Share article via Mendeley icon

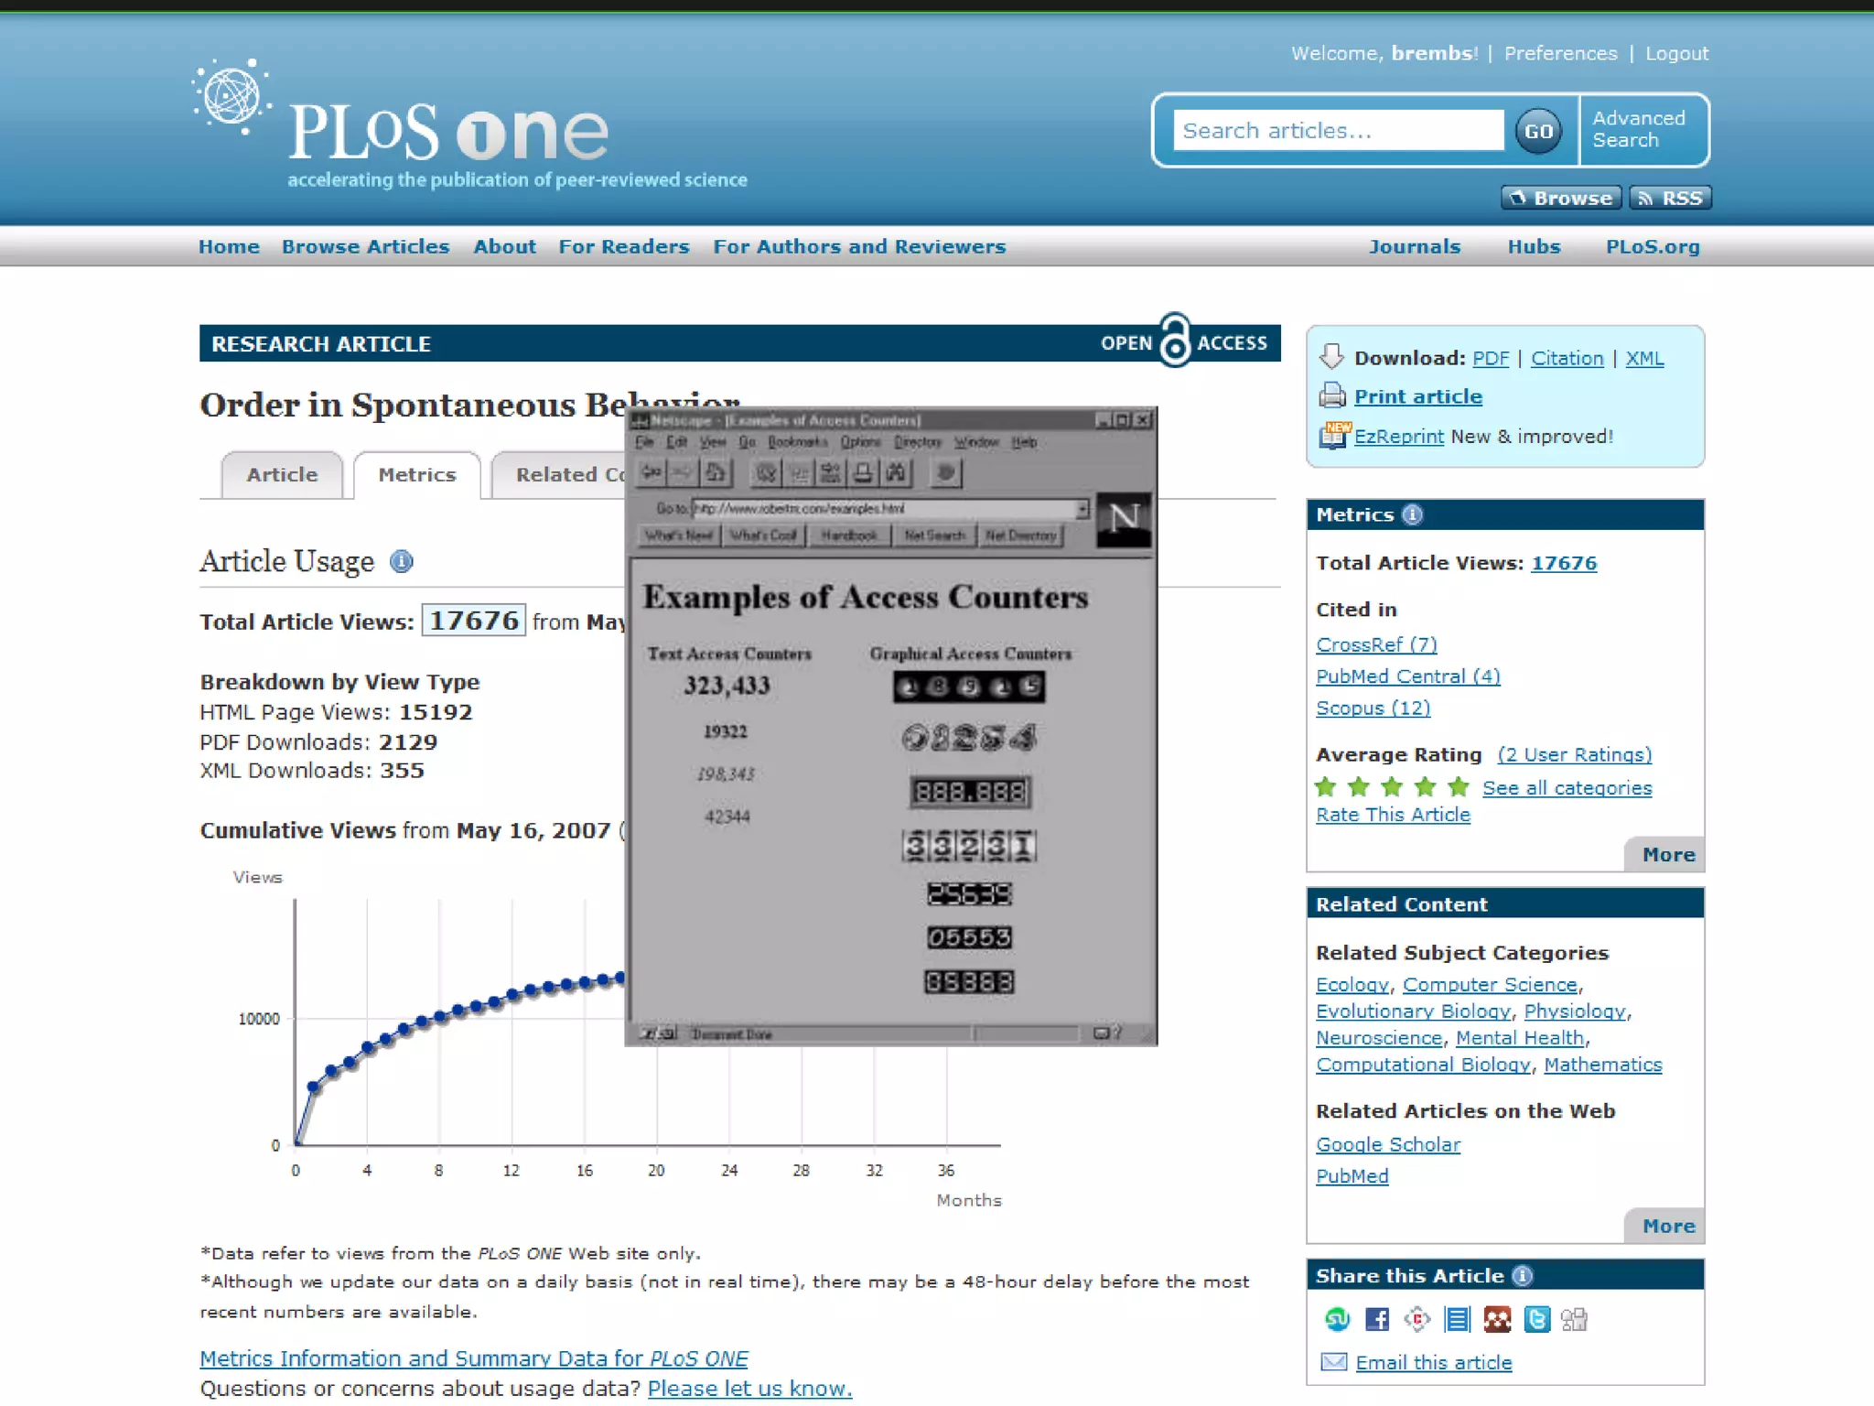(x=1497, y=1319)
